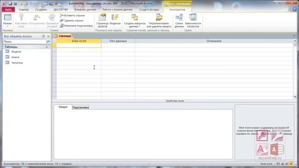The width and height of the screenshot is (299, 168).
Task: Switch to Подстановка properties tab
Action: (81, 107)
